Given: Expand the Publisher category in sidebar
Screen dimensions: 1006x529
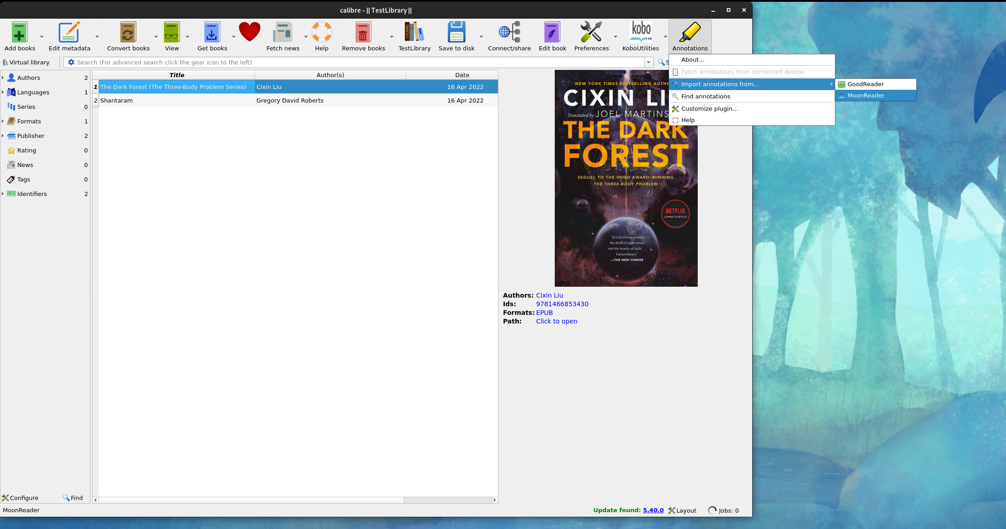Looking at the screenshot, I should [3, 136].
